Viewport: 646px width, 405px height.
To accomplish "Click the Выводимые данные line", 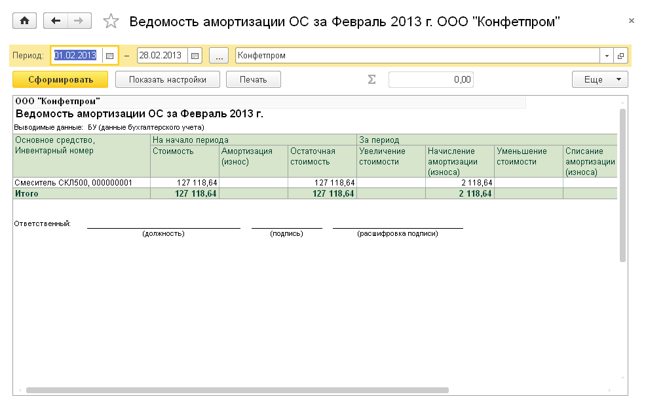I will coord(109,127).
